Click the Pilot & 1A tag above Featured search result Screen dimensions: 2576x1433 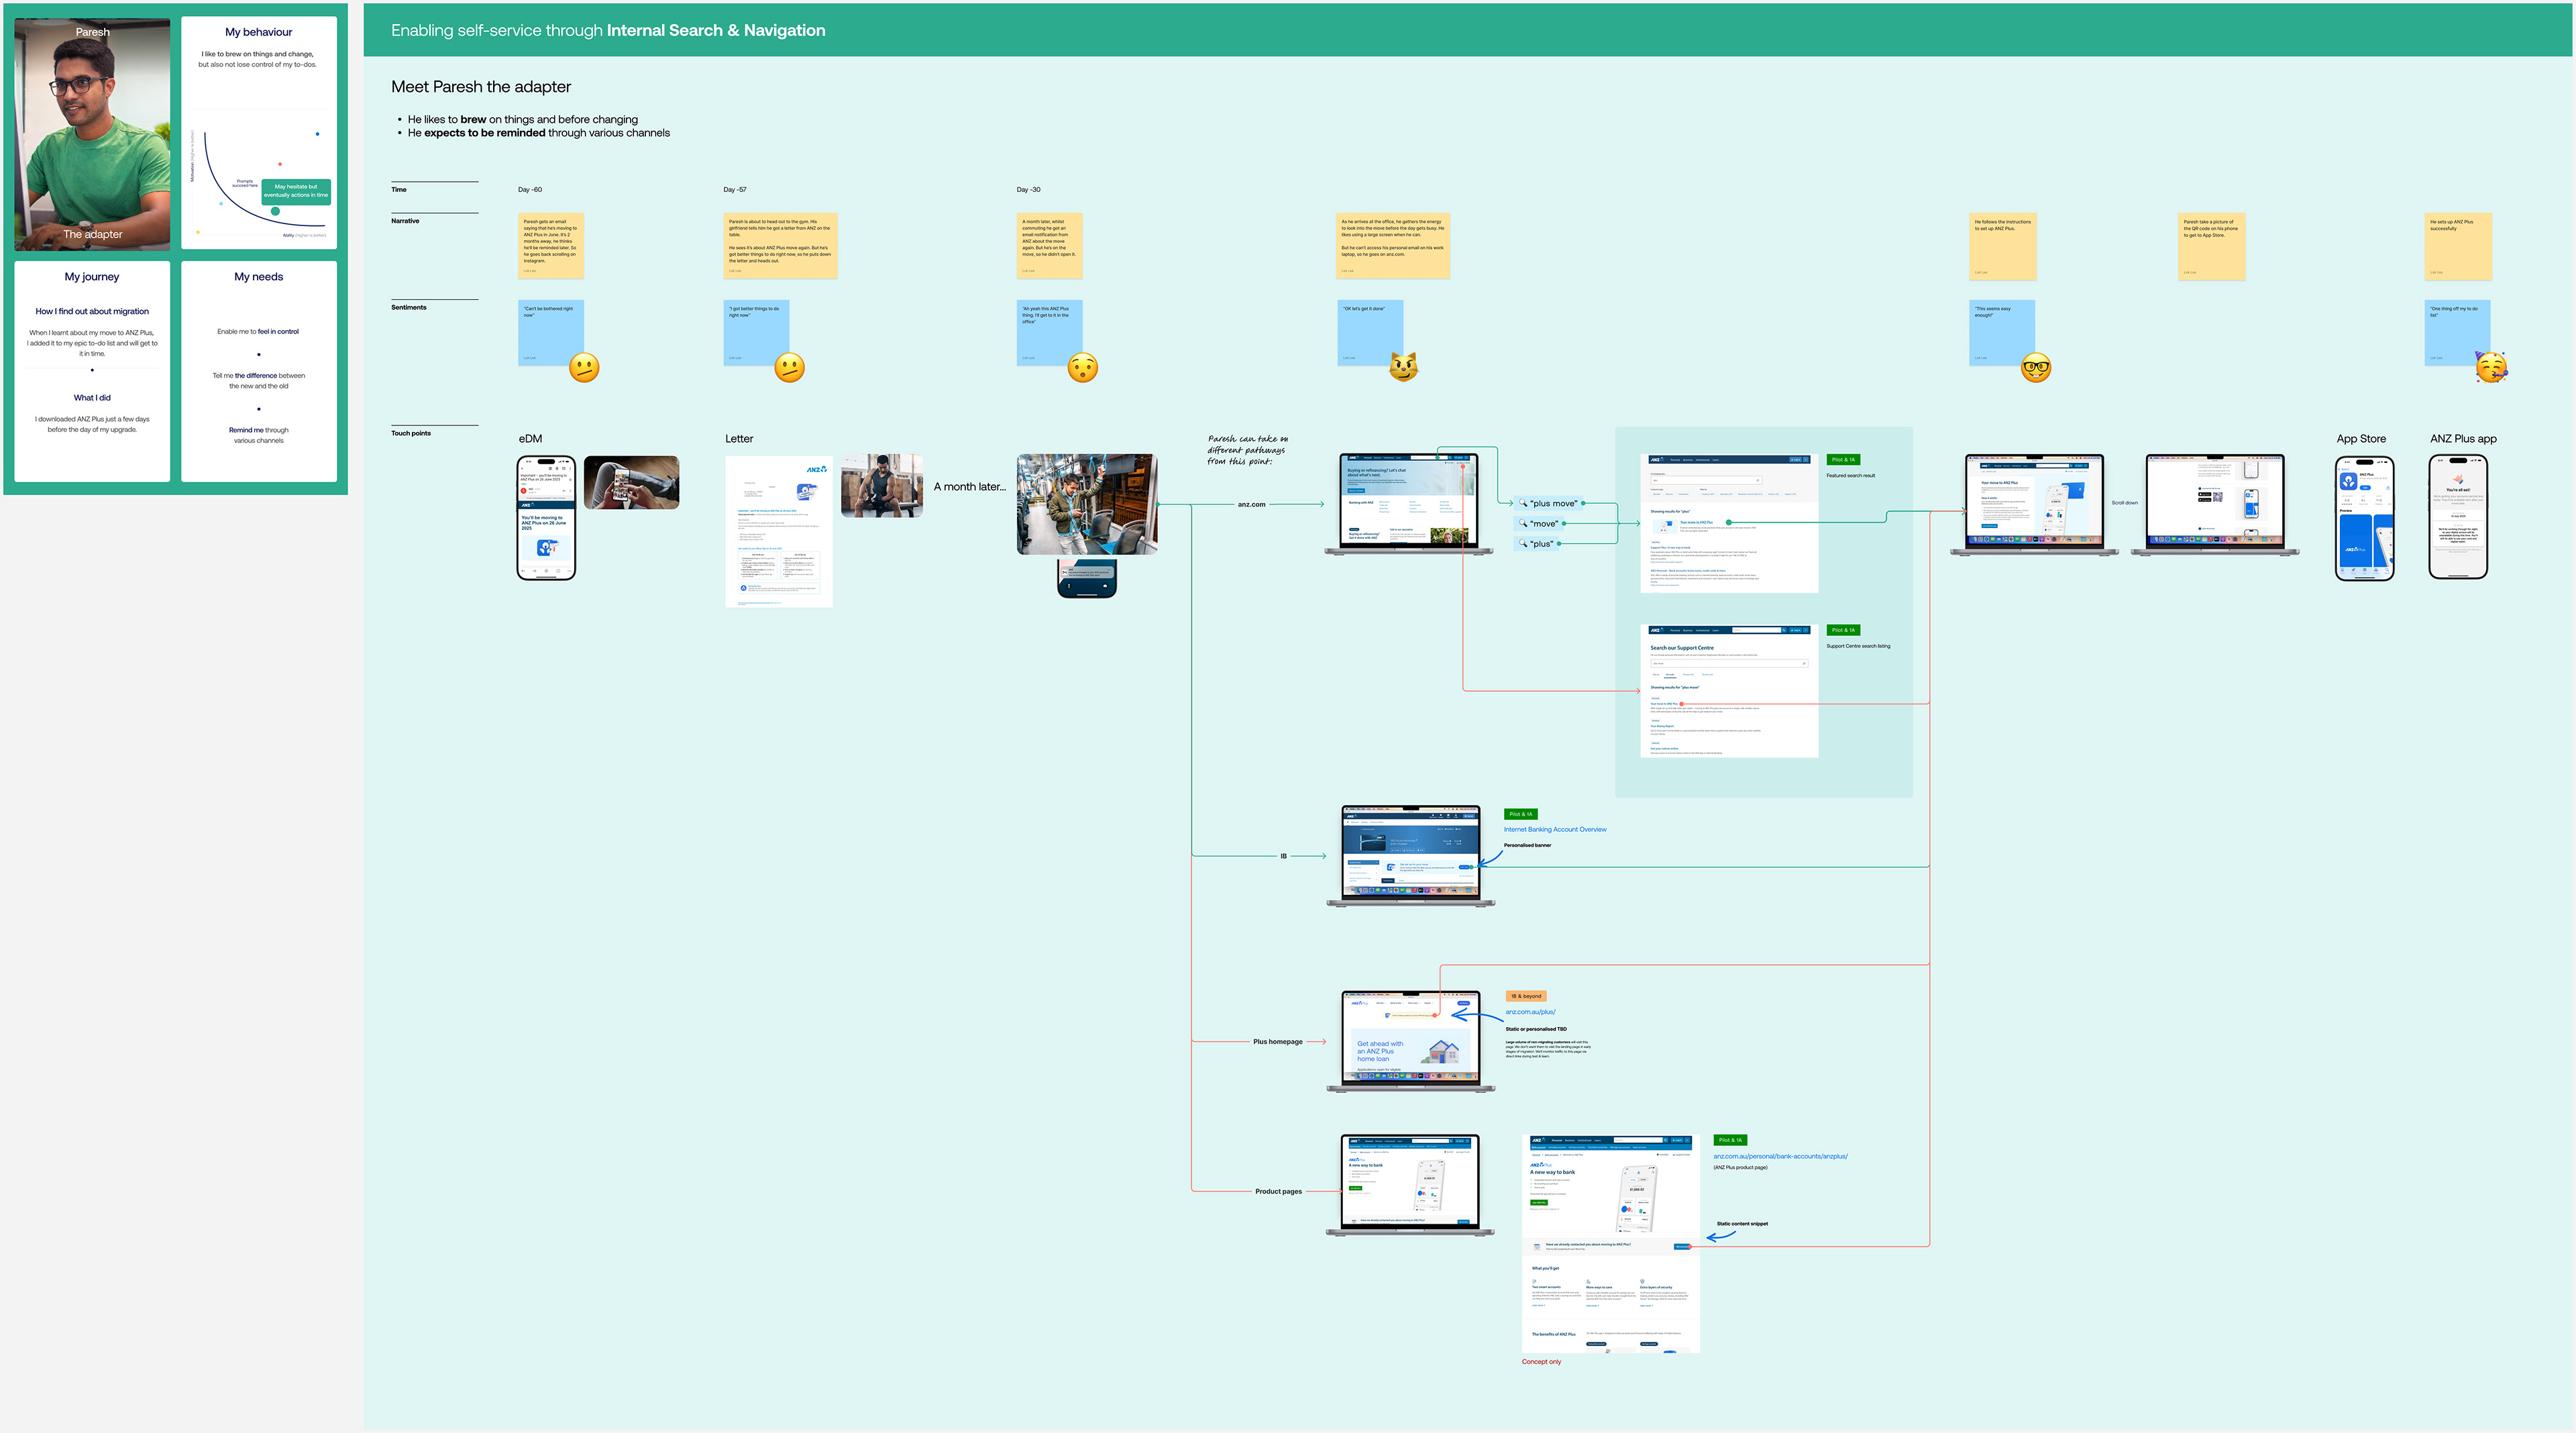[1843, 460]
